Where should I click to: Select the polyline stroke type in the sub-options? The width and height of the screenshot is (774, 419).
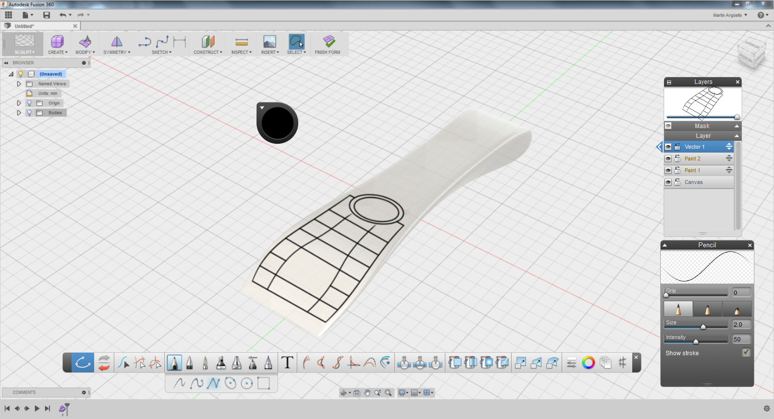(x=213, y=383)
